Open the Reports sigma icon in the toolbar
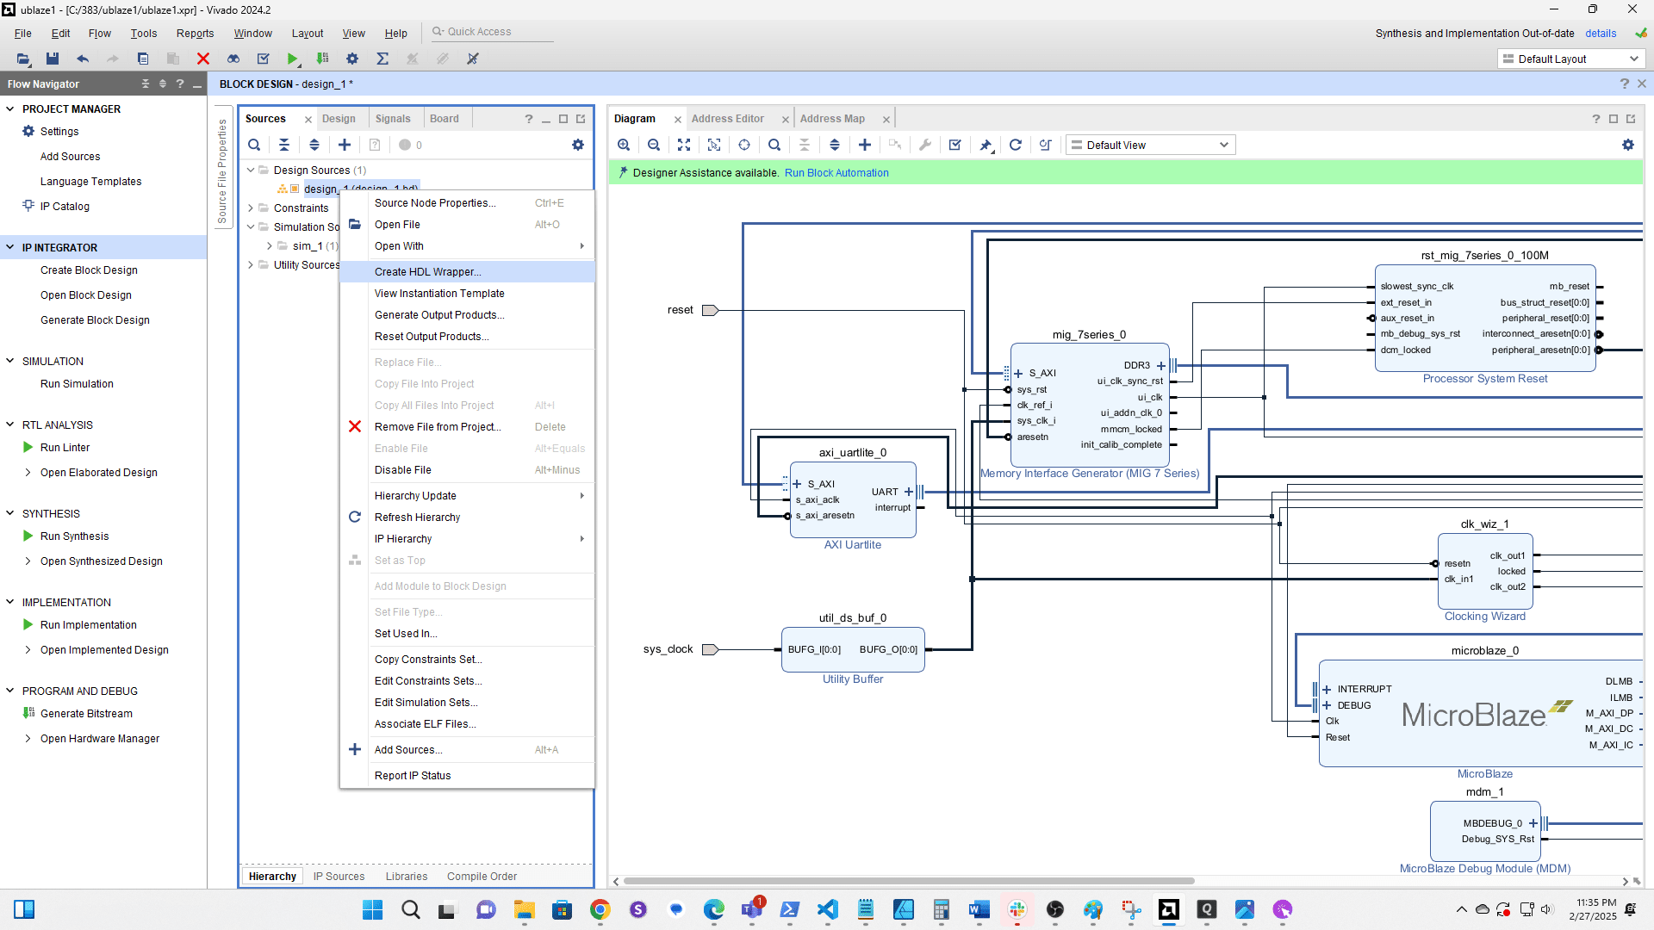Viewport: 1654px width, 930px height. (382, 59)
